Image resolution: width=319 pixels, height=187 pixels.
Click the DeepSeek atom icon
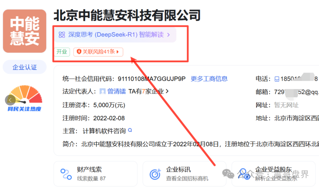(62, 35)
